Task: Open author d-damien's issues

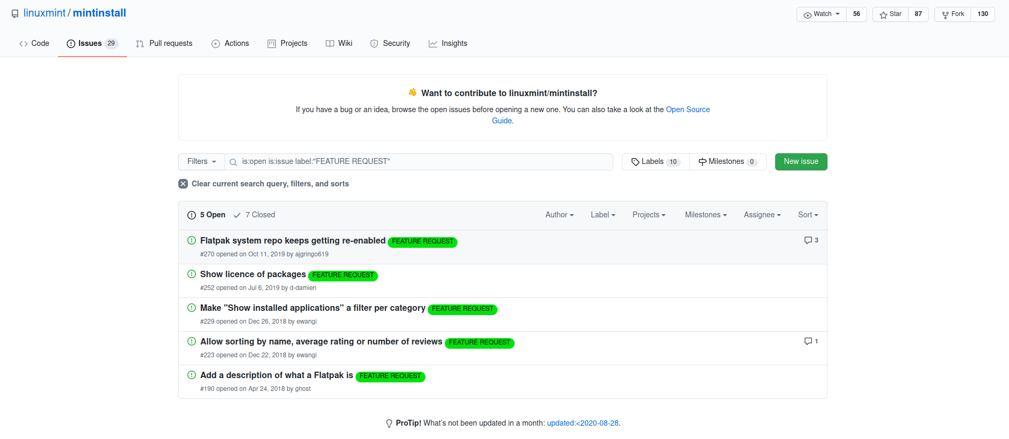Action: click(303, 288)
